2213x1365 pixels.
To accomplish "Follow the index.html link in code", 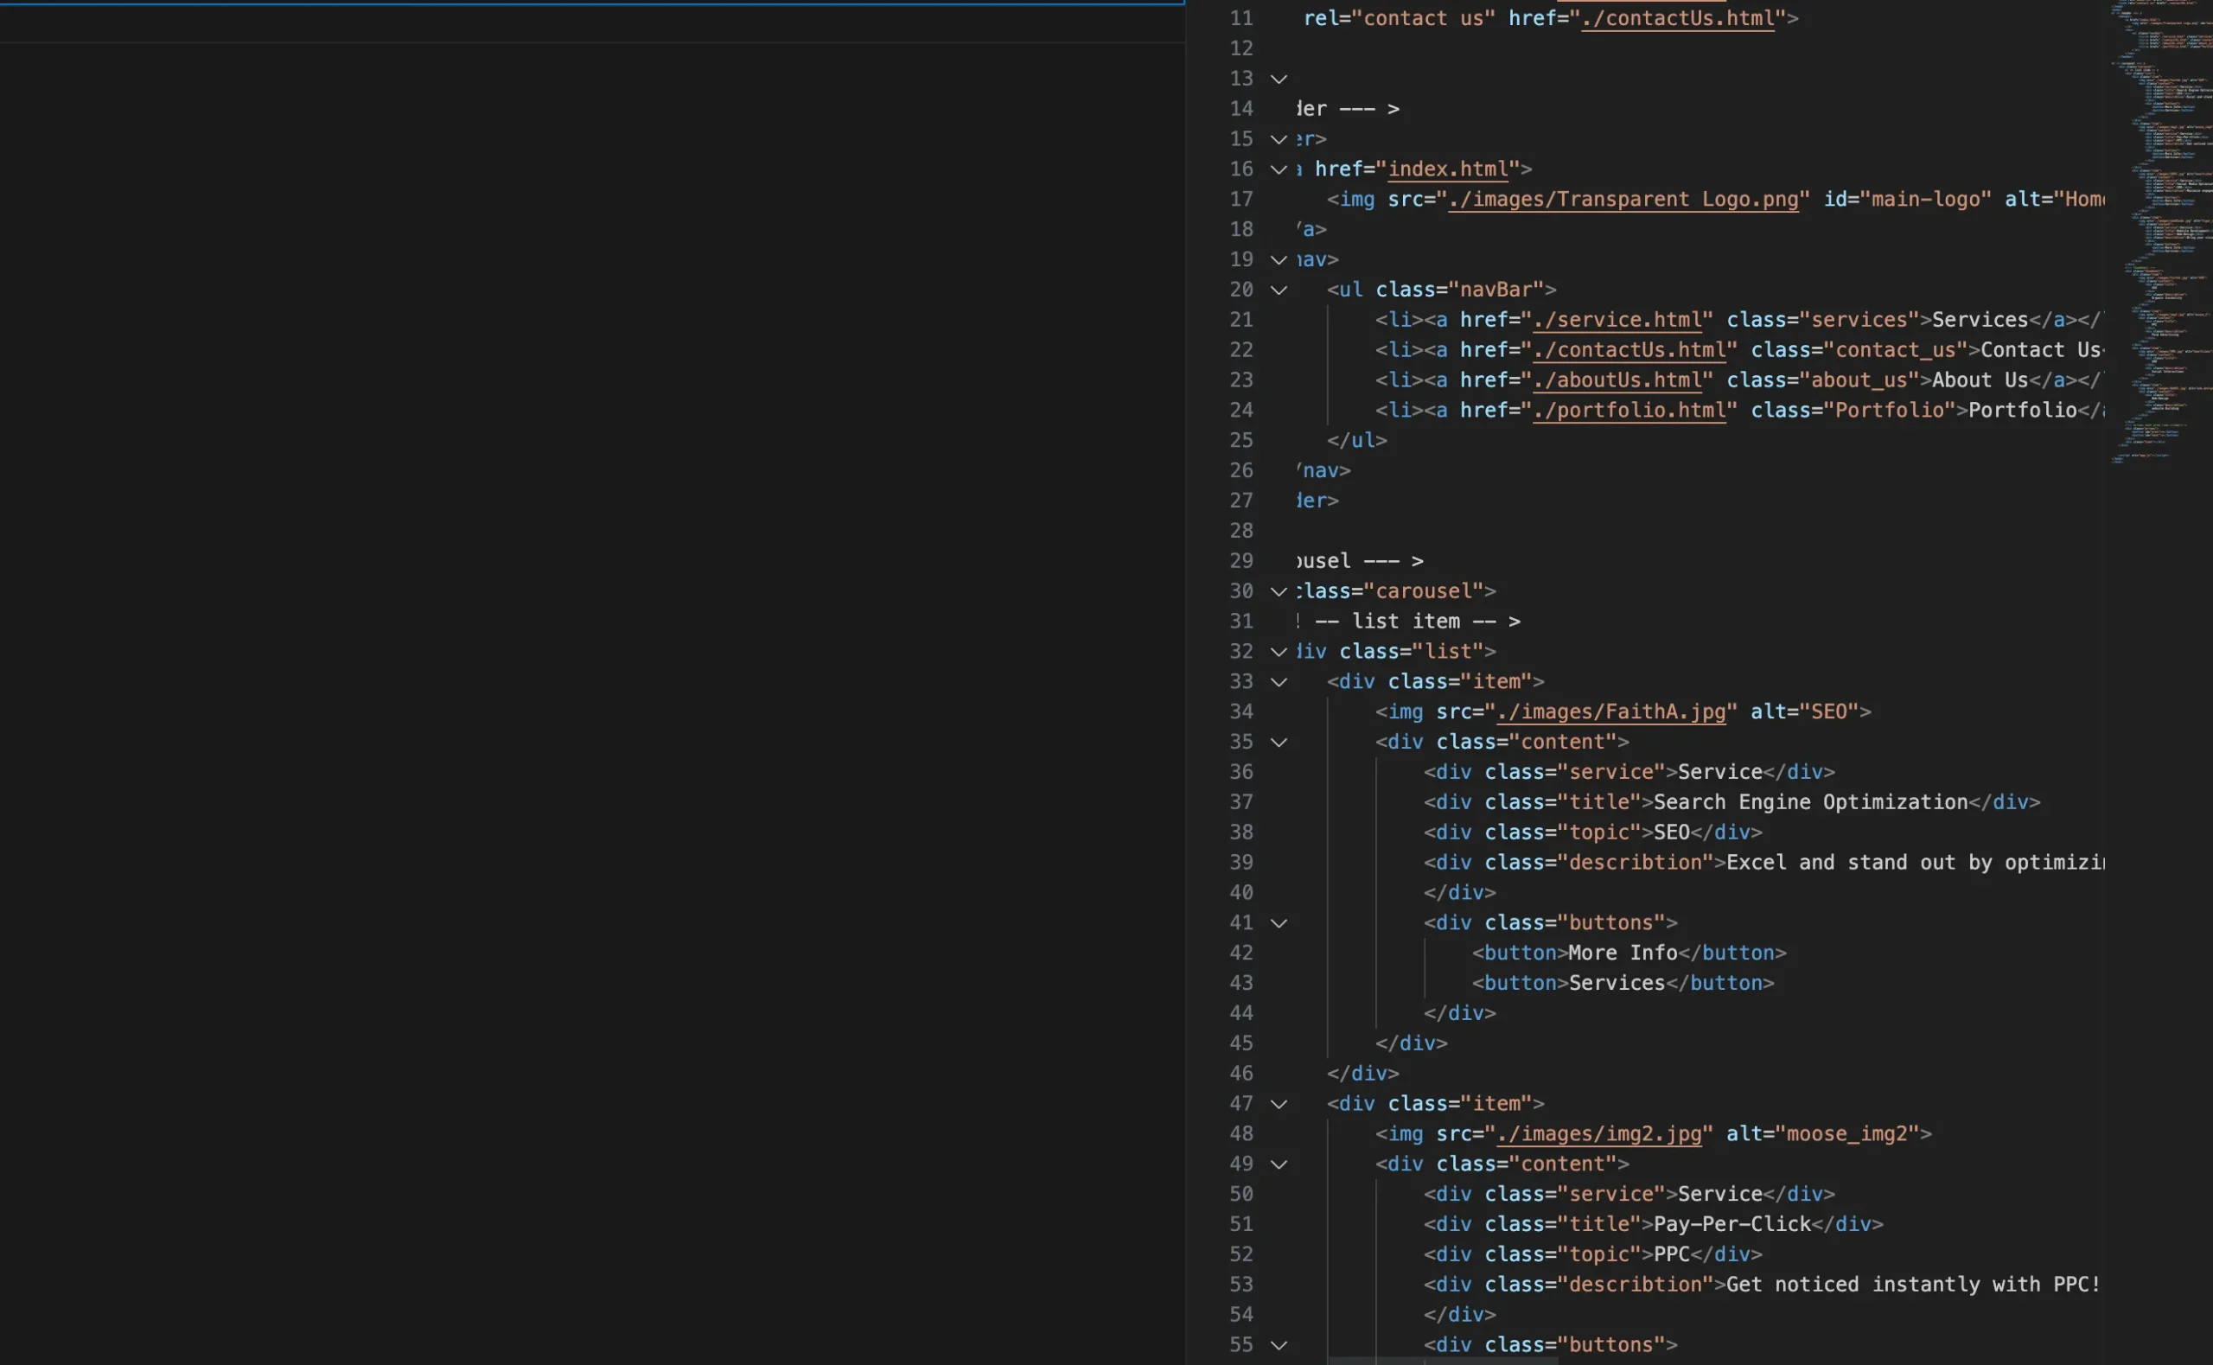I will click(1448, 169).
